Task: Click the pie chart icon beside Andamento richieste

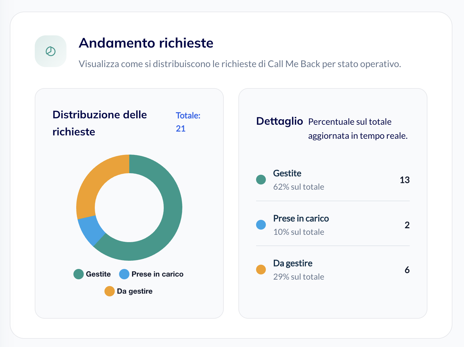Action: click(51, 51)
